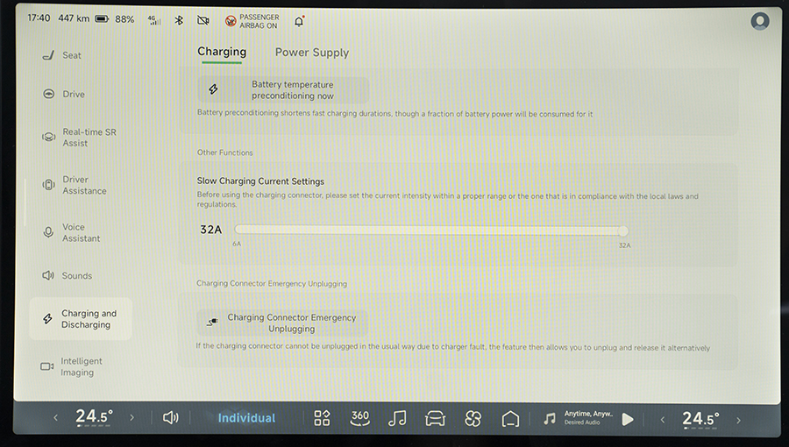Decrease left temperature with left chevron

tap(56, 418)
